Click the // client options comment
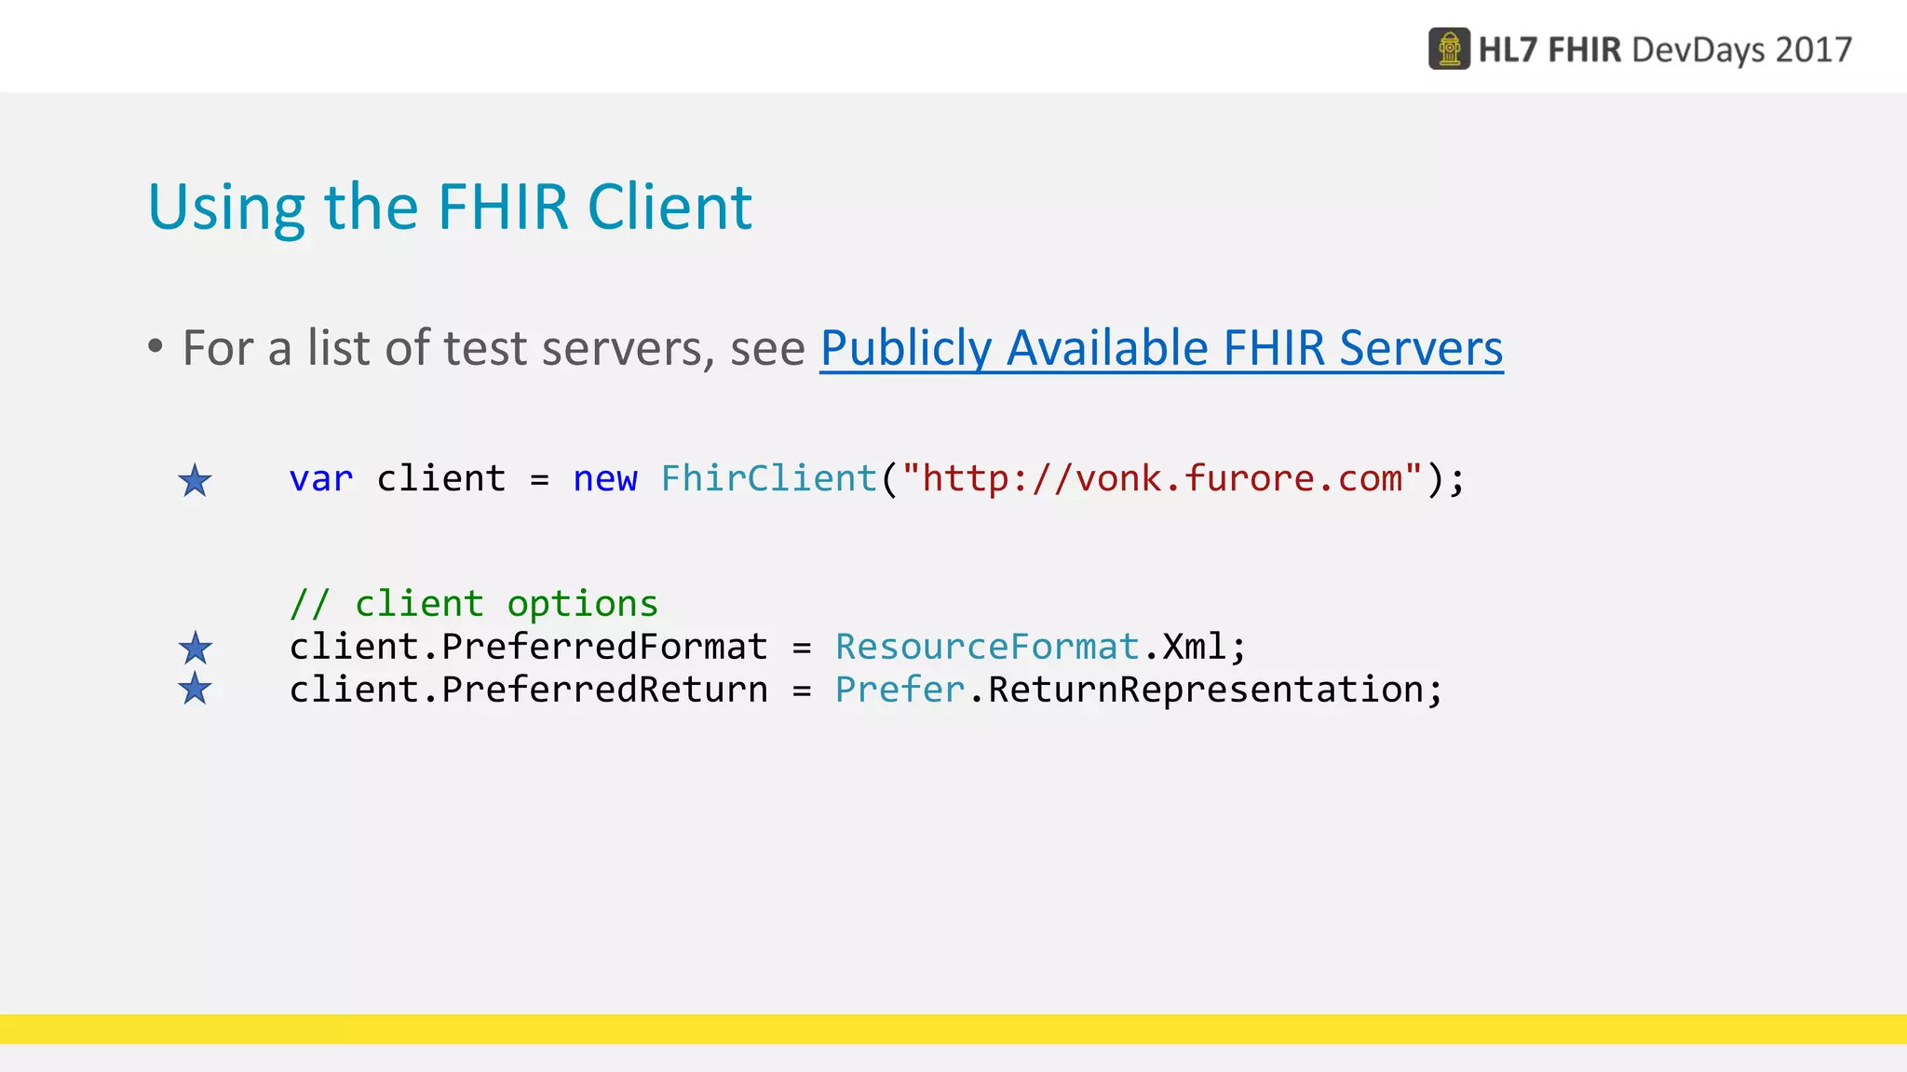 474,604
